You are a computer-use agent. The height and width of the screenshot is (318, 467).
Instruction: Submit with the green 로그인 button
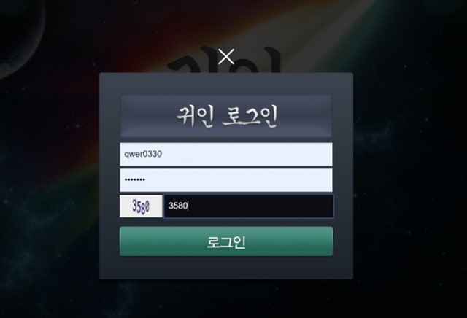click(x=226, y=241)
